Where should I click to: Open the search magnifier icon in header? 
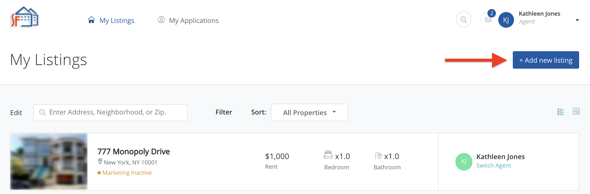coord(464,20)
